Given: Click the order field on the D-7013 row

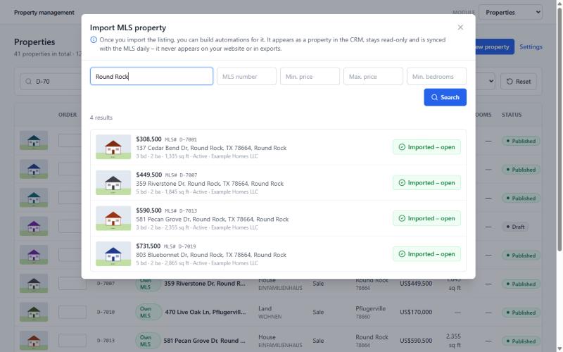Looking at the screenshot, I should (x=72, y=341).
